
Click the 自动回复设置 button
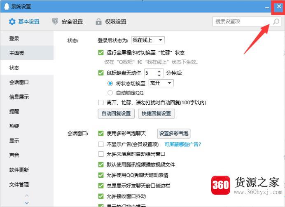(116, 114)
